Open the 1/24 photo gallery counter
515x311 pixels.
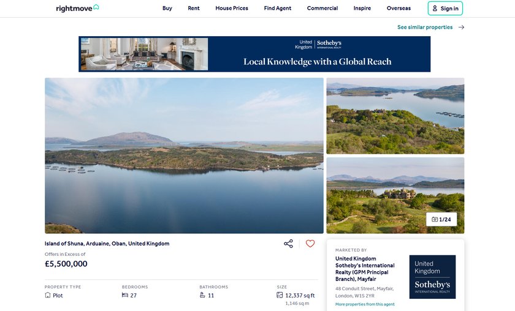441,219
